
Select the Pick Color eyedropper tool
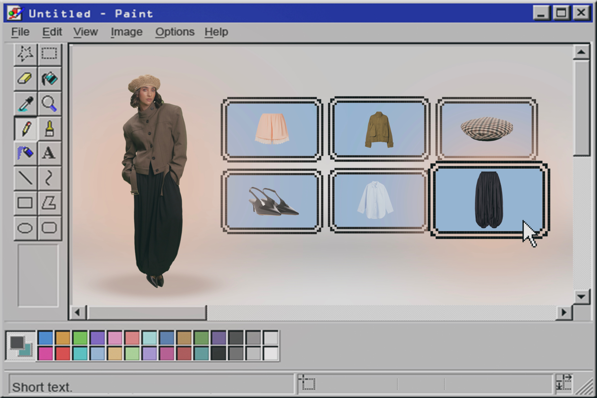25,103
